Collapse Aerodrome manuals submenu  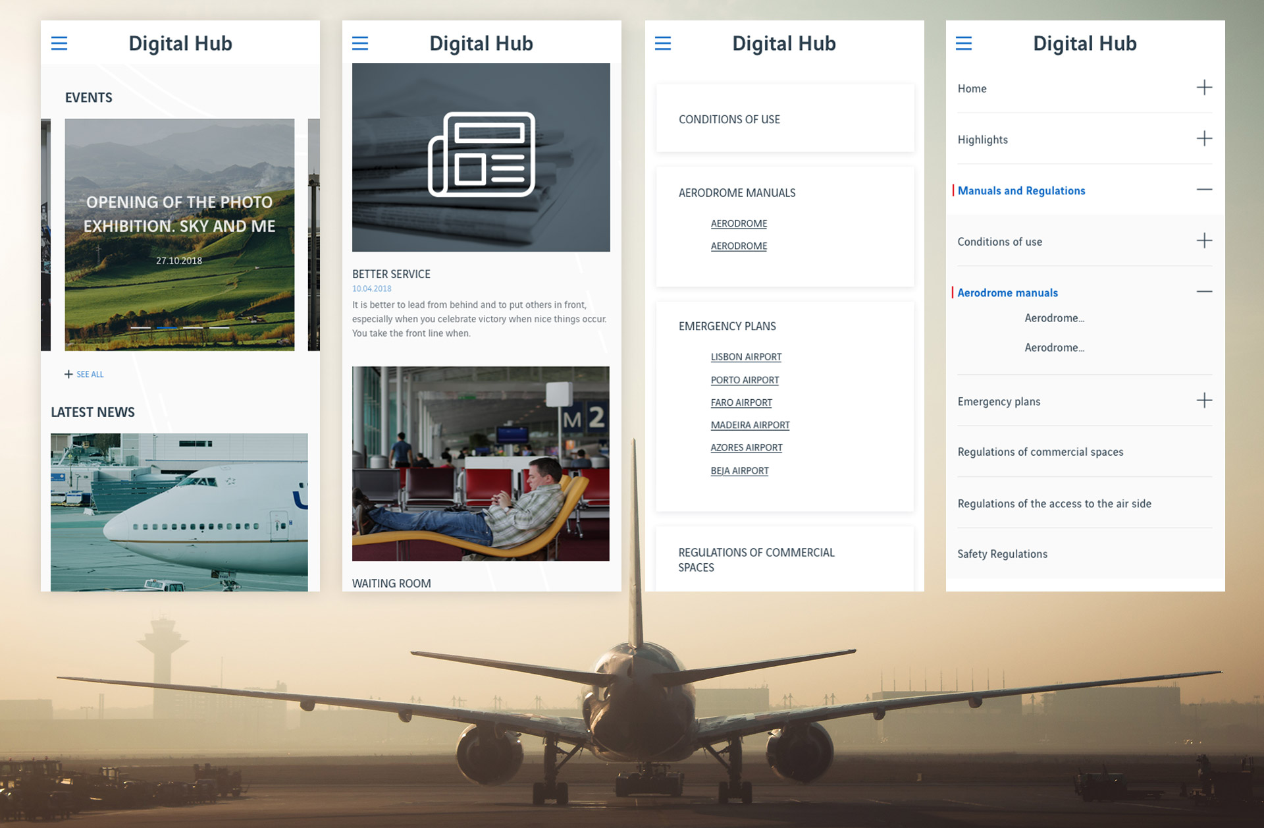(1204, 292)
